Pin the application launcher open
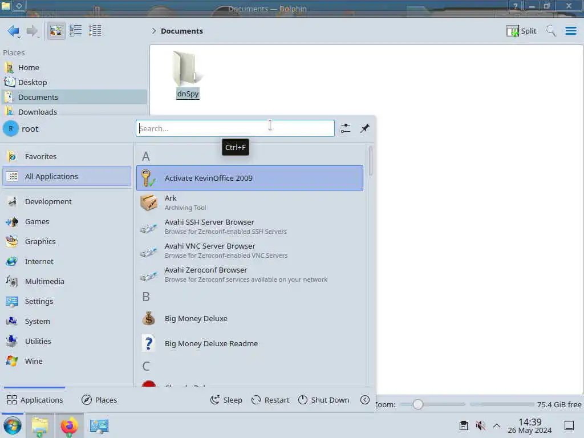The width and height of the screenshot is (584, 438). click(364, 128)
